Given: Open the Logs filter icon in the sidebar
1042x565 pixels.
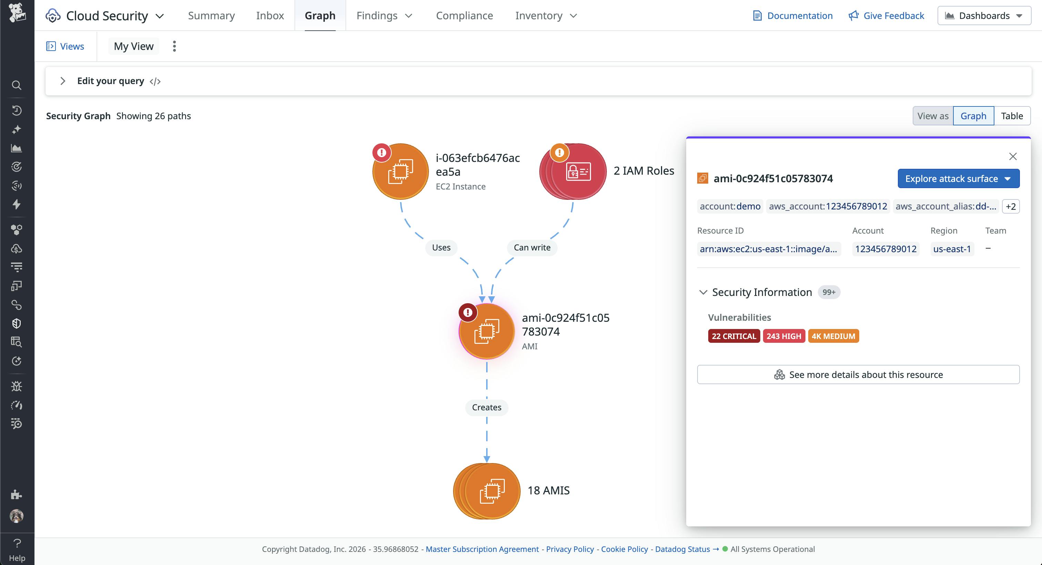Looking at the screenshot, I should [x=17, y=267].
